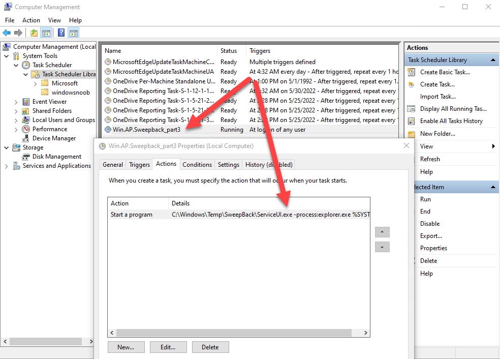The image size is (500, 359).
Task: Click the Event Viewer icon in tree
Action: tap(26, 102)
